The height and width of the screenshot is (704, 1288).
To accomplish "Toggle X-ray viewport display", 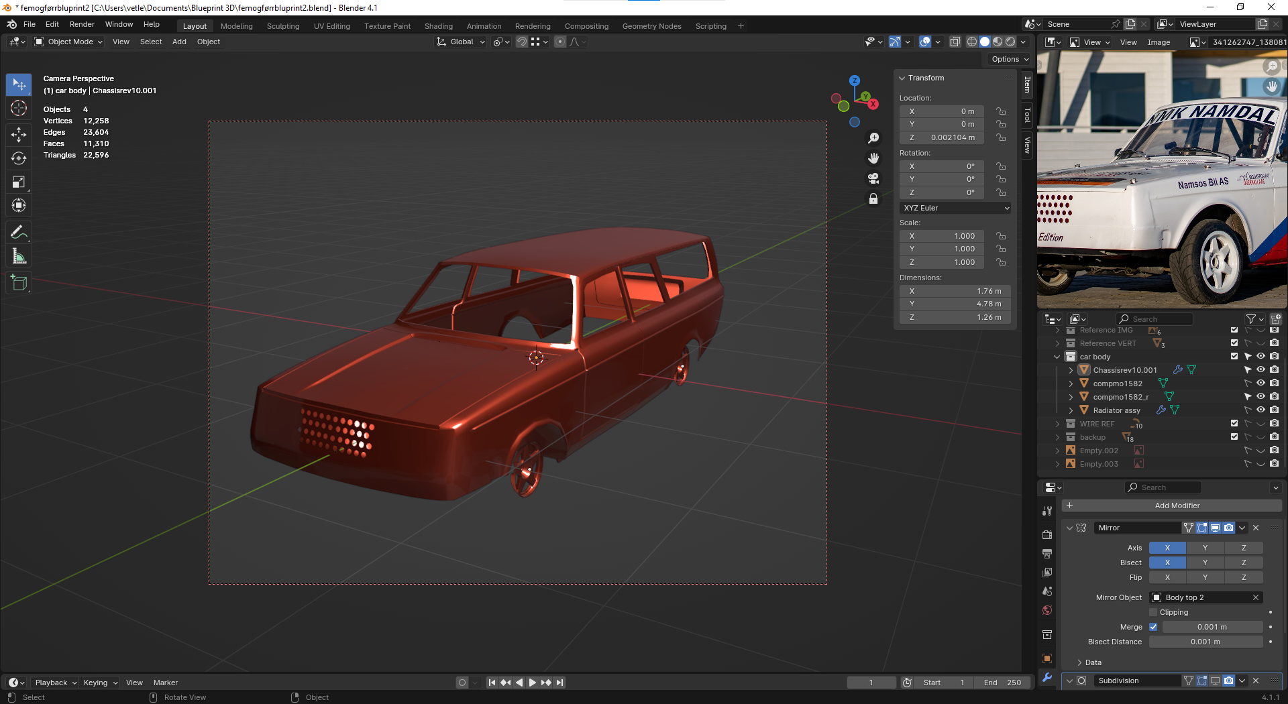I will pyautogui.click(x=955, y=42).
